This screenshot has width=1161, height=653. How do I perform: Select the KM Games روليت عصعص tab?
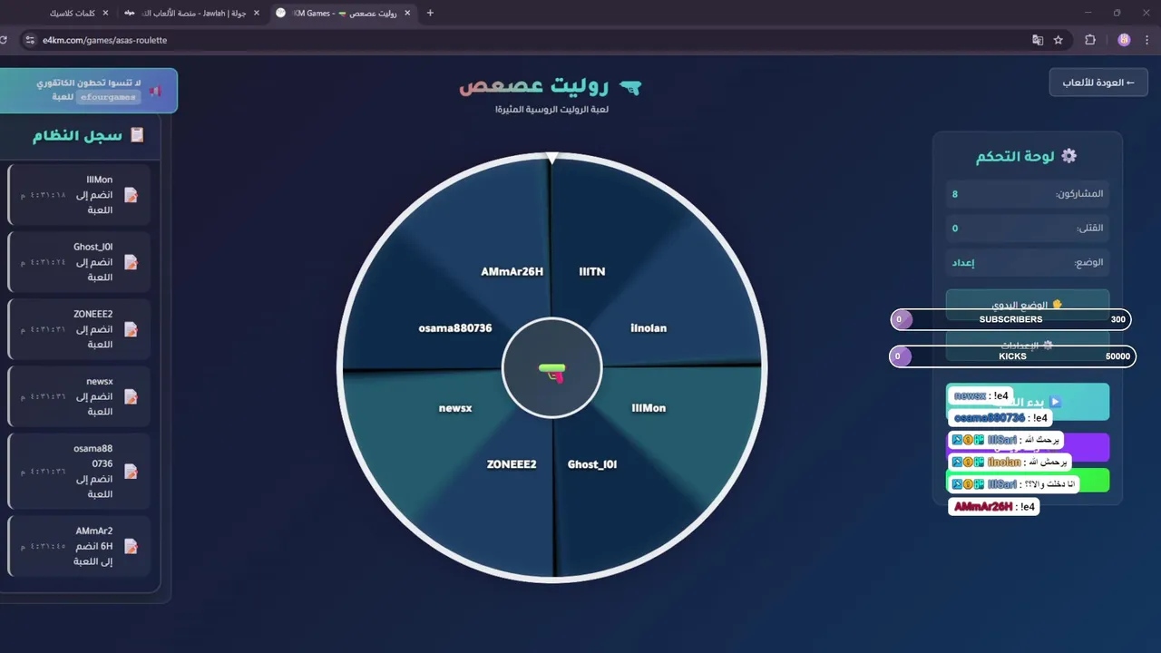(343, 13)
